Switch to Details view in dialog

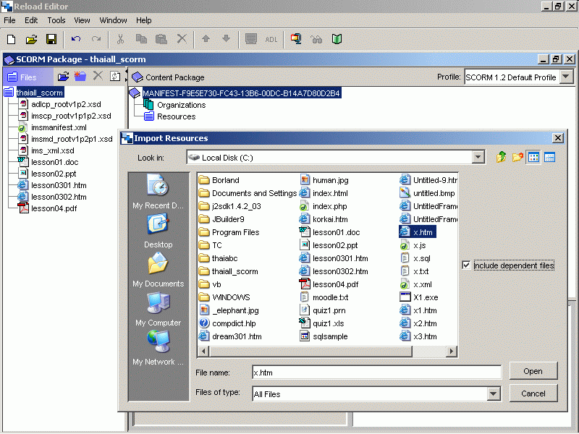point(550,157)
